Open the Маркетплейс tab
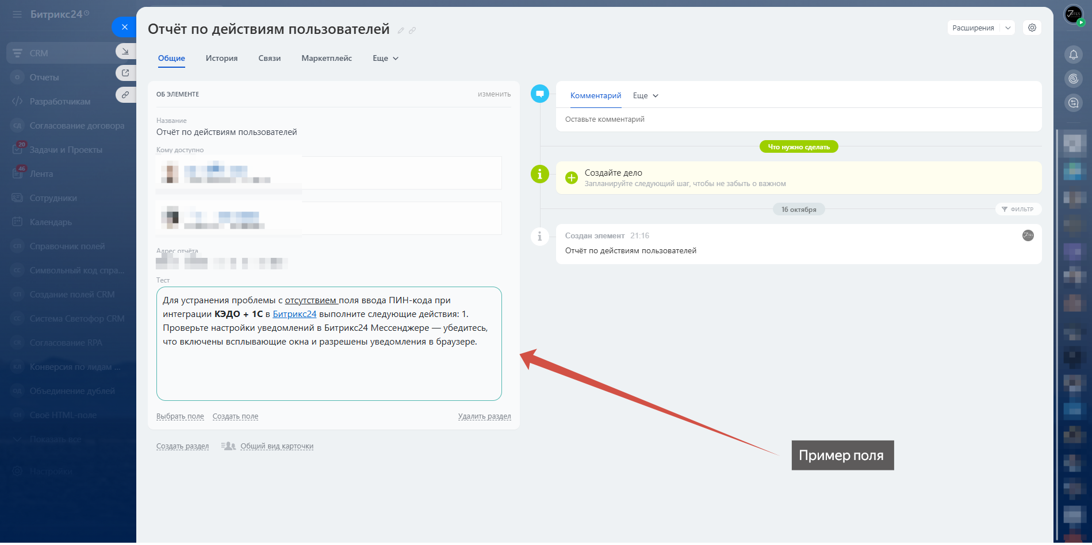The height and width of the screenshot is (545, 1092). pyautogui.click(x=327, y=58)
